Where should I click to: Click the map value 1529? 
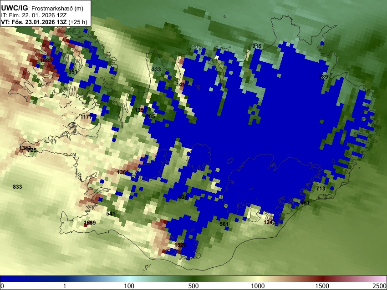pos(180,245)
